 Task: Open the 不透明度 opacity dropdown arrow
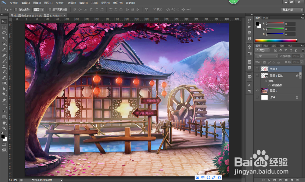click(x=302, y=56)
